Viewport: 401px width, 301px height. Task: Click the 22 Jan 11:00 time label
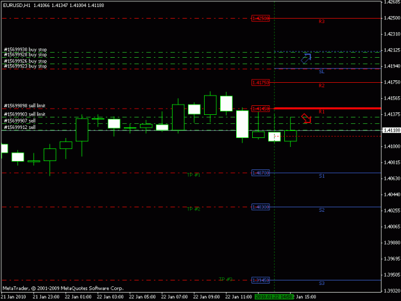(238, 297)
